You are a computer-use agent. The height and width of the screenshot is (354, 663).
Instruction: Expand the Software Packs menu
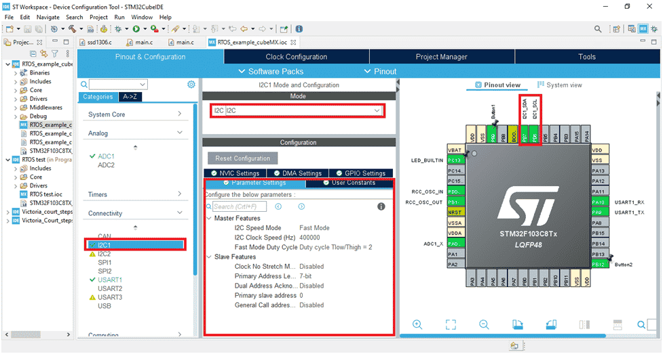(x=271, y=71)
